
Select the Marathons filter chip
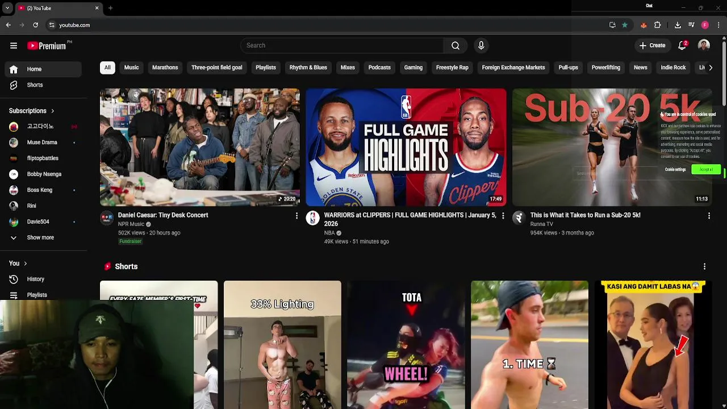point(165,68)
